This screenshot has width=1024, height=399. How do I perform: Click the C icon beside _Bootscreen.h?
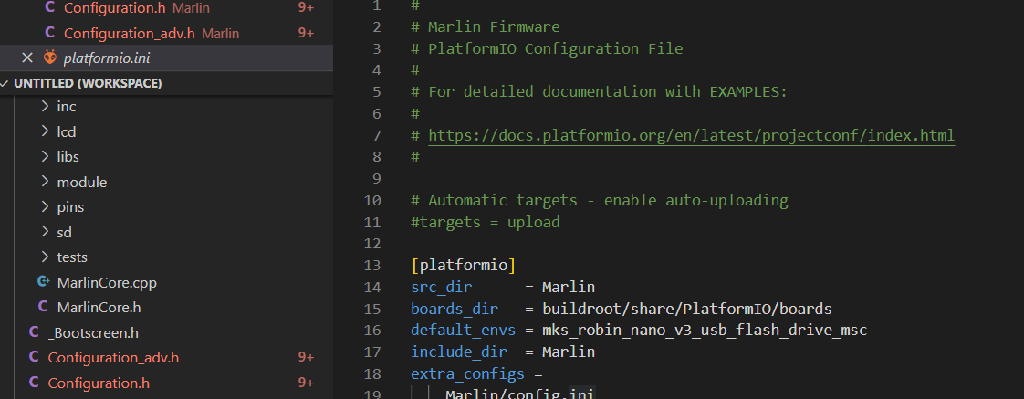point(34,332)
